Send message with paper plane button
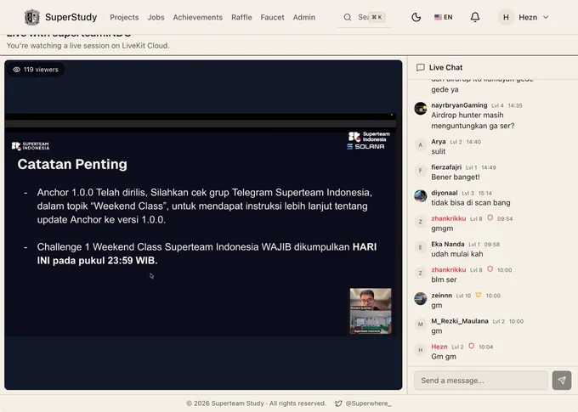The width and height of the screenshot is (578, 412). [561, 381]
